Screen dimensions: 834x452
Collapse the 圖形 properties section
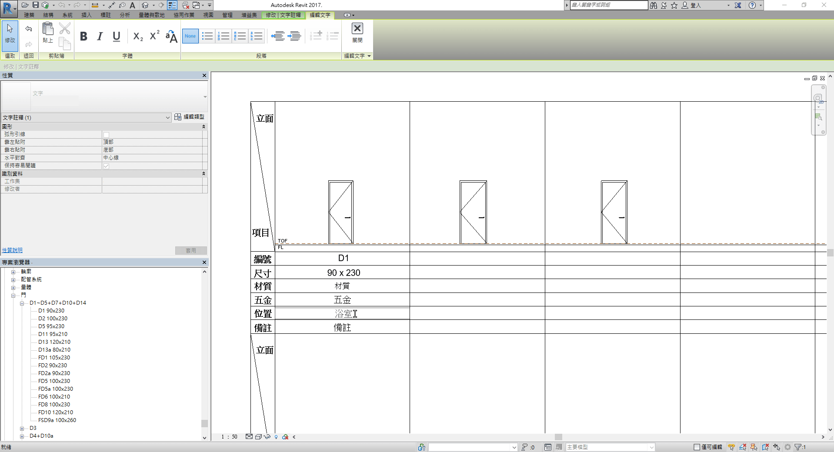pyautogui.click(x=203, y=126)
